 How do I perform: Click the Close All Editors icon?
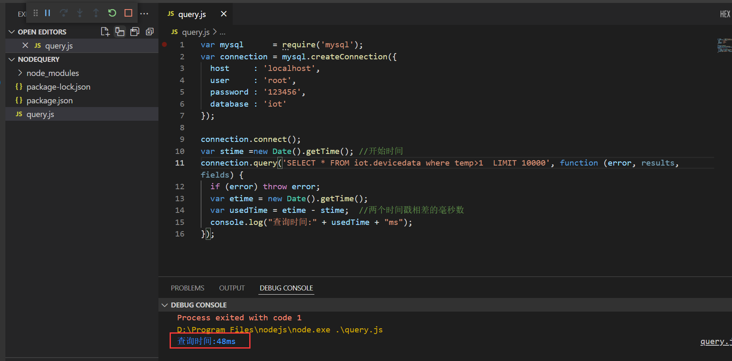[x=150, y=32]
